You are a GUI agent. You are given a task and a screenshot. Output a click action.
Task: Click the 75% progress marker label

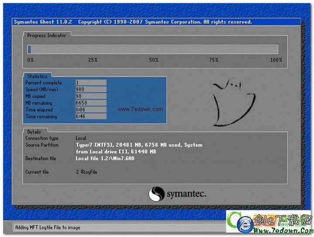(214, 60)
